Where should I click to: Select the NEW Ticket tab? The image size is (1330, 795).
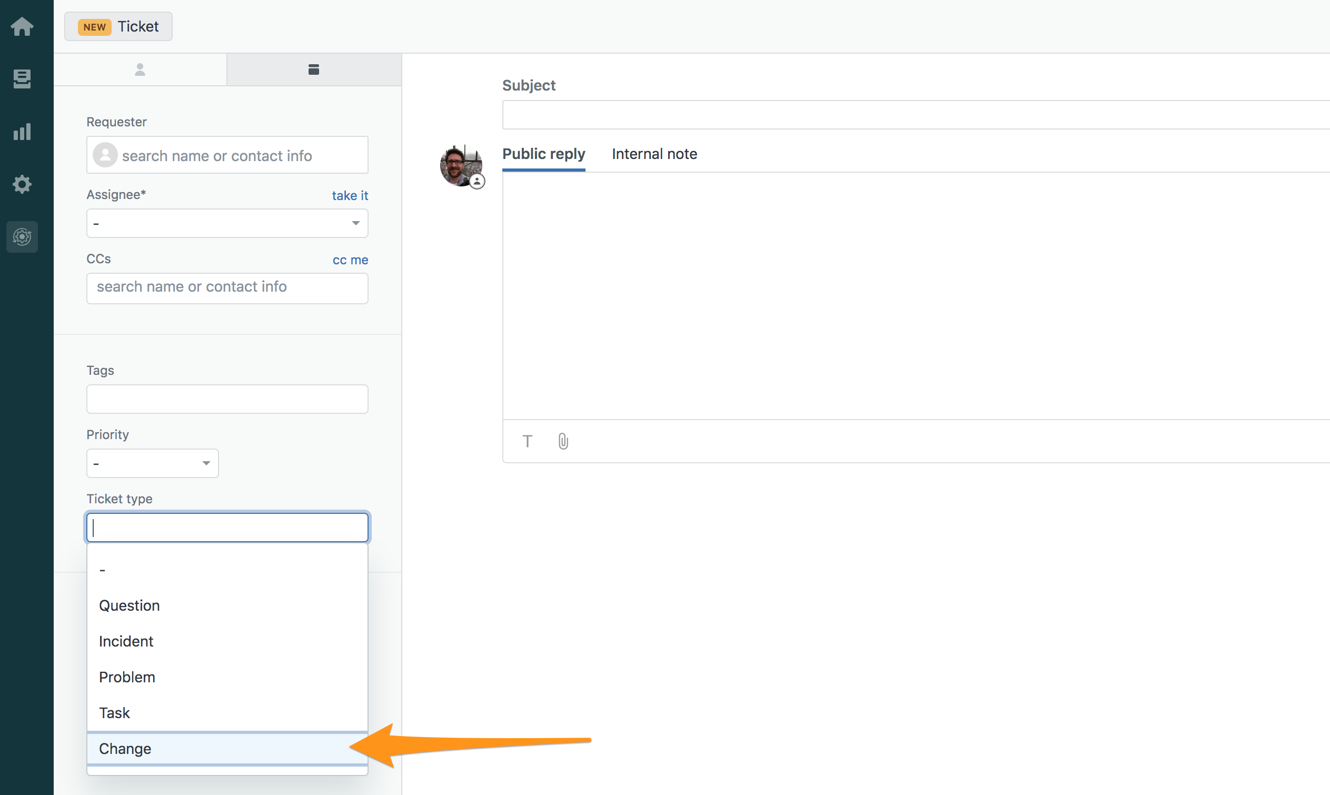(x=118, y=26)
